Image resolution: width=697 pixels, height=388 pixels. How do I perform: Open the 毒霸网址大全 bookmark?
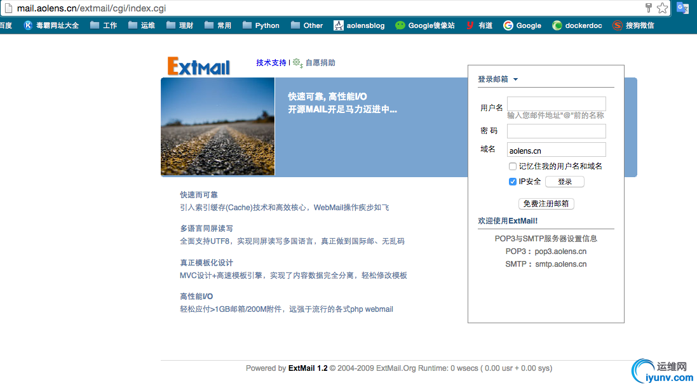coord(51,25)
